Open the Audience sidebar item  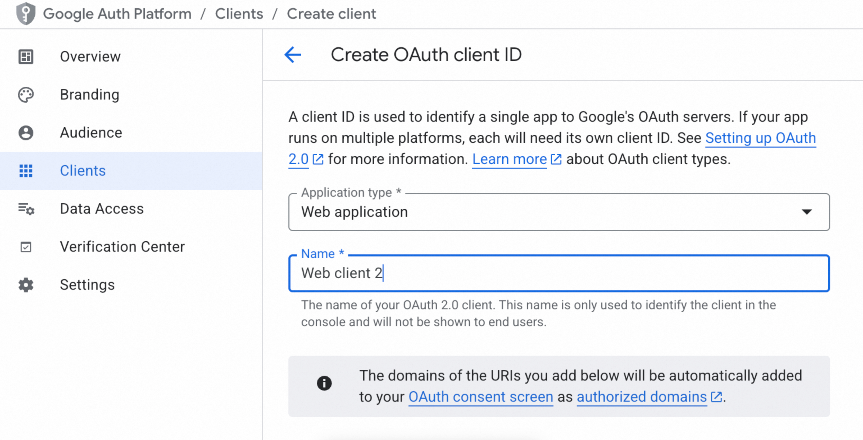click(x=131, y=133)
